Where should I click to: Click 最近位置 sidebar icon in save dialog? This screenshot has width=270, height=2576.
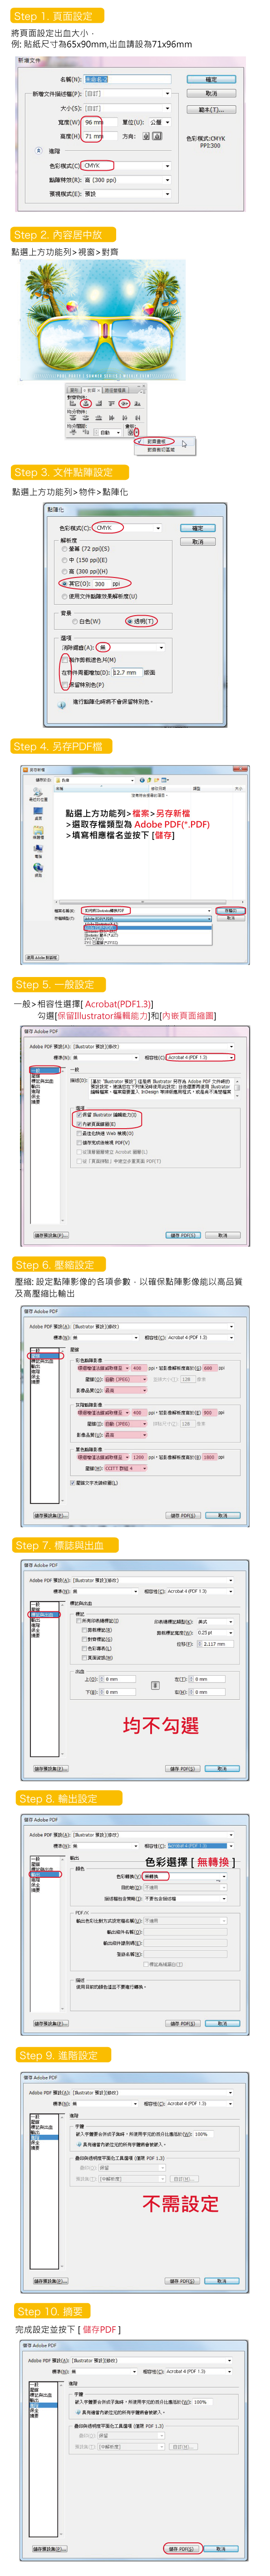coord(38,795)
